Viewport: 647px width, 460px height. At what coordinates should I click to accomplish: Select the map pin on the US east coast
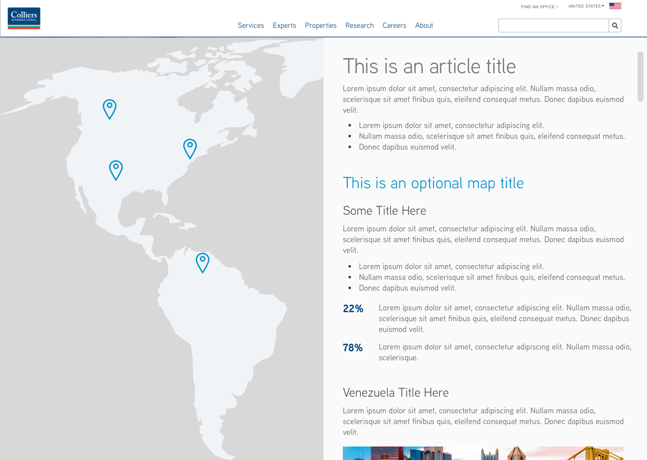tap(190, 148)
